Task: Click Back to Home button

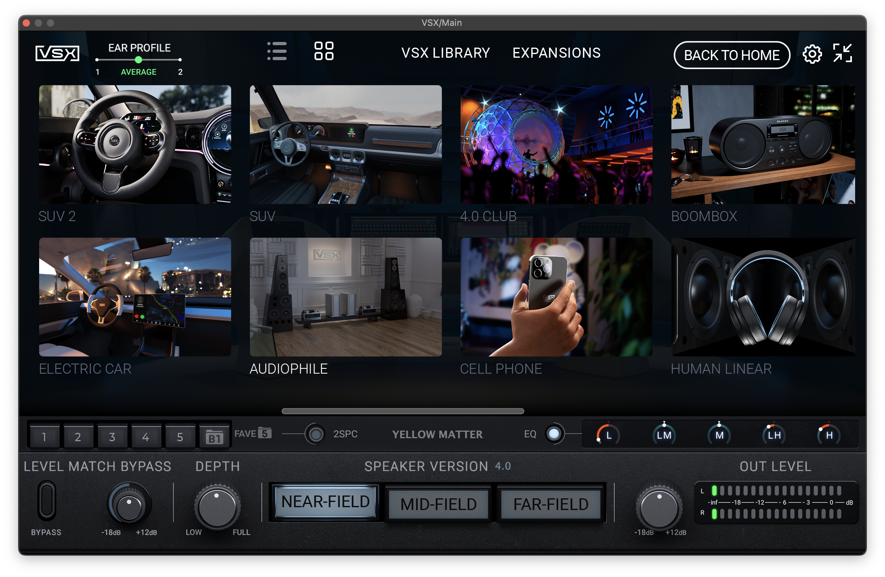Action: [732, 55]
